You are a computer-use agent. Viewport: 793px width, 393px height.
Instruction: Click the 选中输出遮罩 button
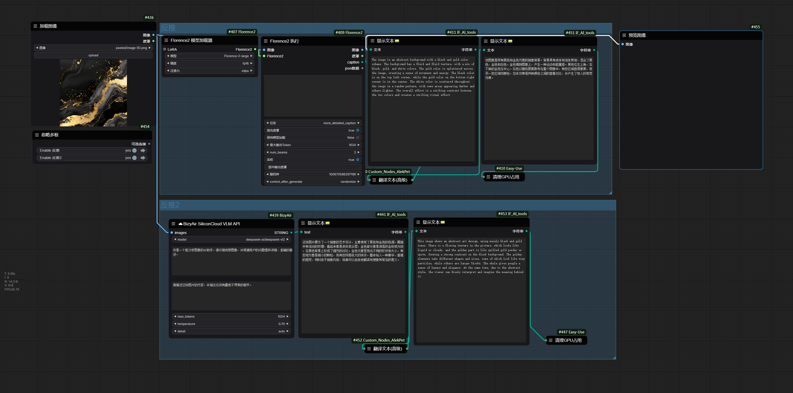(x=313, y=167)
